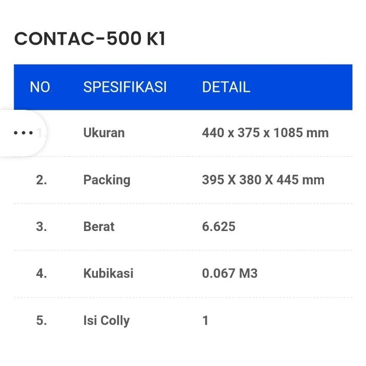This screenshot has height=366, width=366.
Task: Click row number 4 in the table
Action: tap(42, 274)
